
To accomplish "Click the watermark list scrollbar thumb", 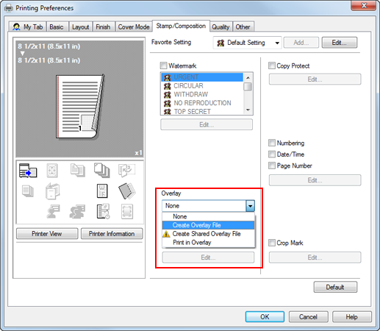I will pyautogui.click(x=248, y=87).
